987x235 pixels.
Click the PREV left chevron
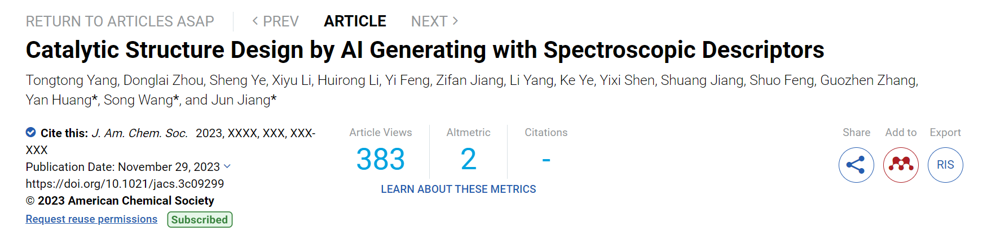[x=255, y=21]
